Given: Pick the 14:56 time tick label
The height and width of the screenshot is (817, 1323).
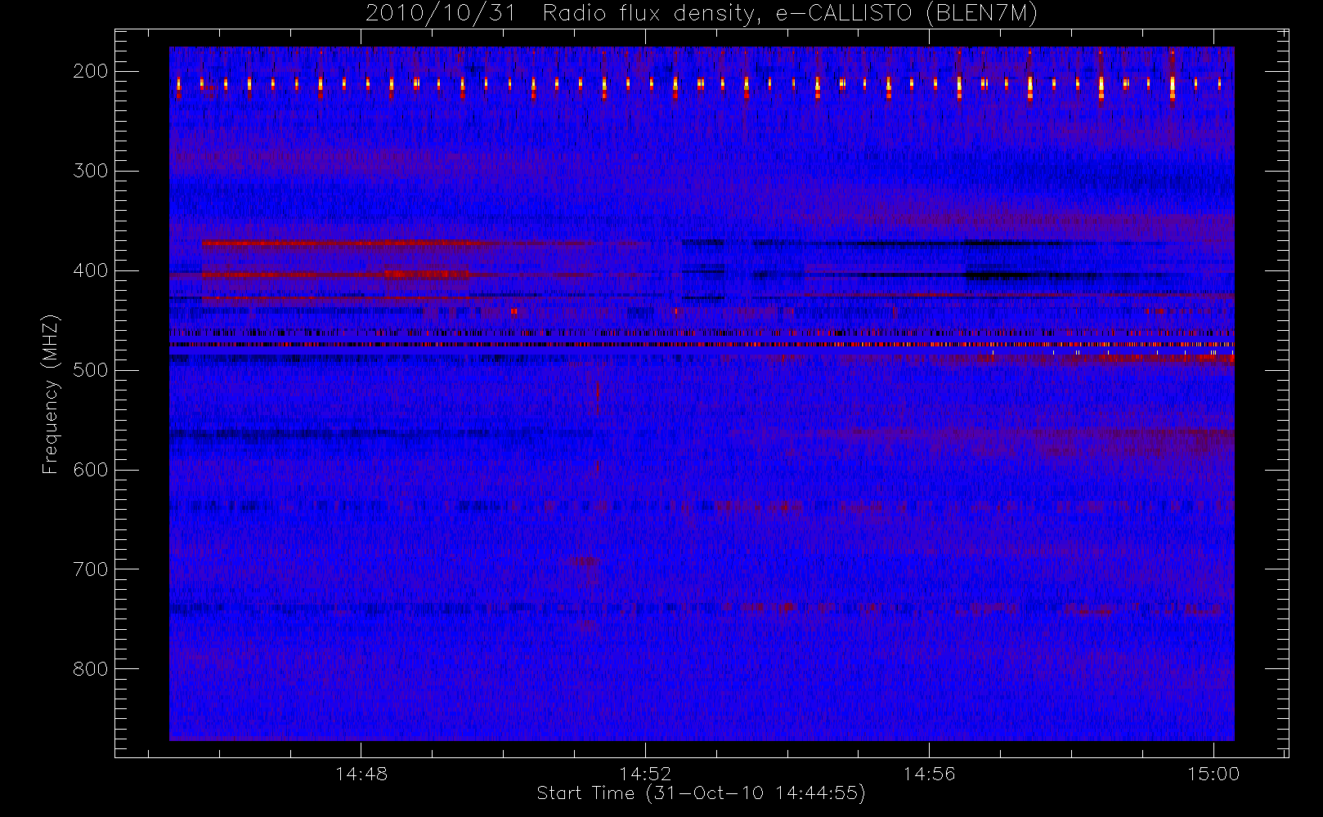Looking at the screenshot, I should click(929, 774).
